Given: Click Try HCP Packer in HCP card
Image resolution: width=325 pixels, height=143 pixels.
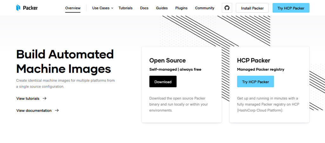Looking at the screenshot, I should click(x=255, y=81).
